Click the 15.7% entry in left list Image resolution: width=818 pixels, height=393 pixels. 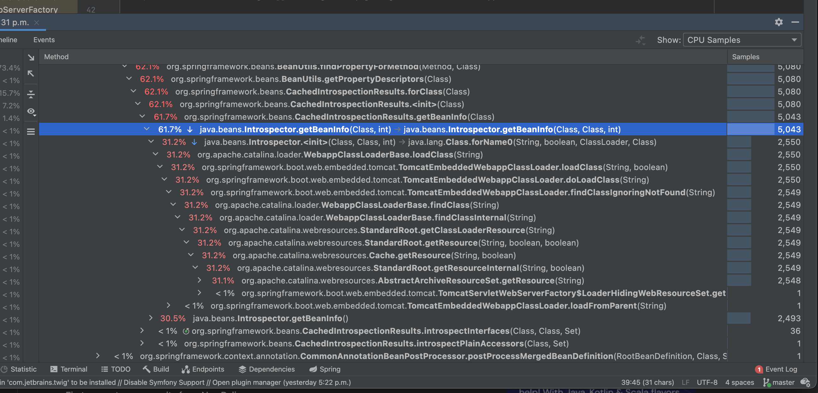(10, 93)
